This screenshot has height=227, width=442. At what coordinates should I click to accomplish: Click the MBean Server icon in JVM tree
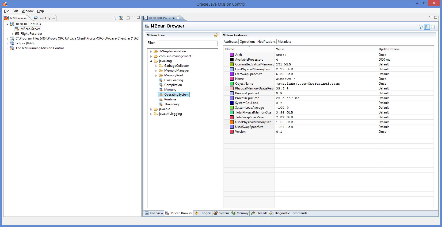(17, 29)
